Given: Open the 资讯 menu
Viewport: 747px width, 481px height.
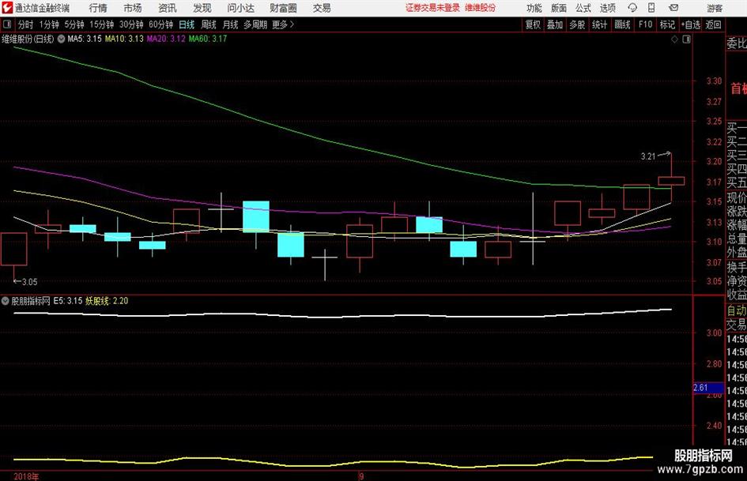Looking at the screenshot, I should click(x=168, y=8).
